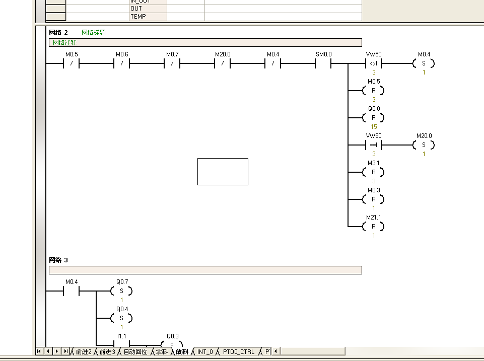
Task: Select the M3.1 reset coil
Action: [x=374, y=172]
